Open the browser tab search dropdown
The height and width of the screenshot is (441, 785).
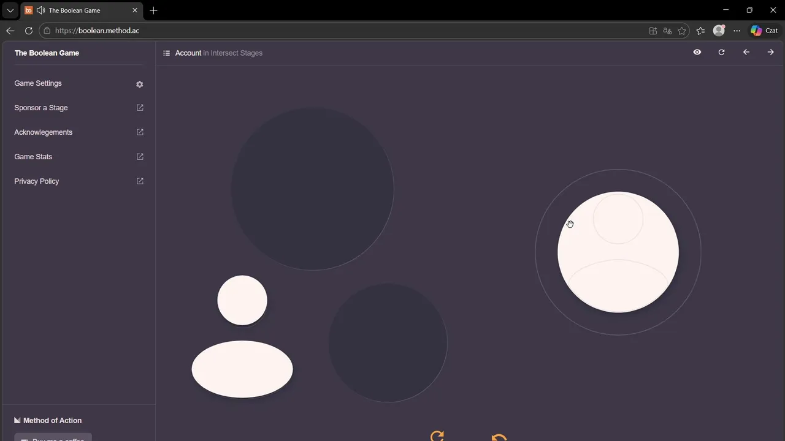[10, 10]
